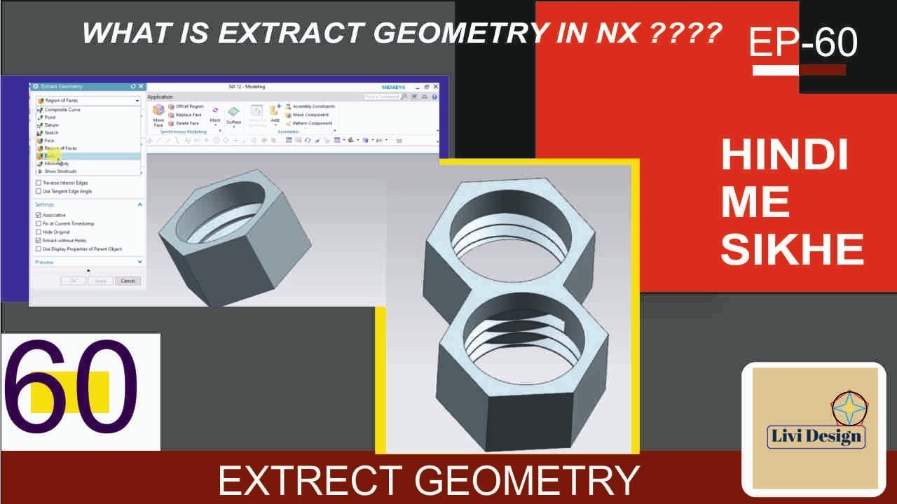Select the Pattern Component tool
This screenshot has width=897, height=504.
pos(308,123)
